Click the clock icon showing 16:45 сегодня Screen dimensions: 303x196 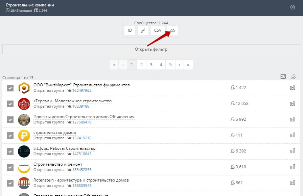tap(7, 11)
